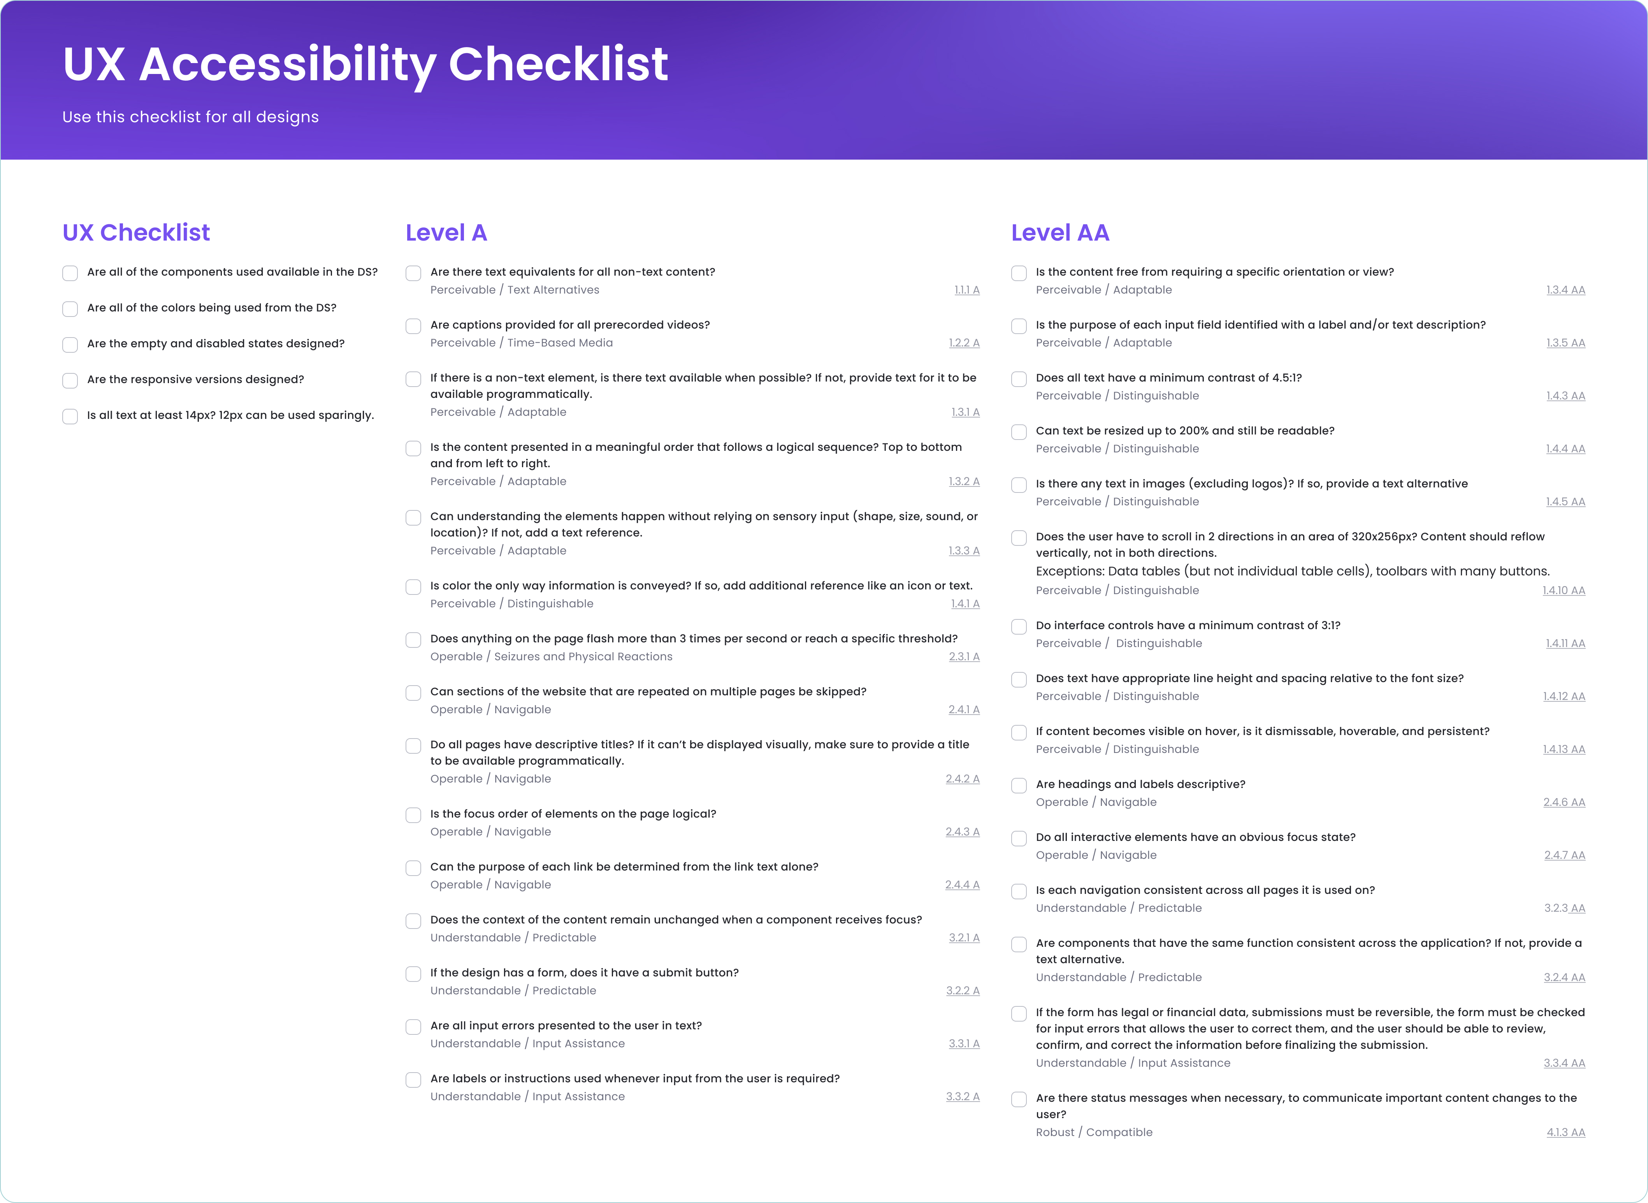Tick 'obvious focus state' checkbox
The height and width of the screenshot is (1203, 1648).
tap(1019, 838)
